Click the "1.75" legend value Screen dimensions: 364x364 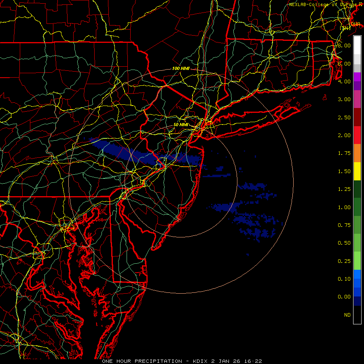(344, 153)
